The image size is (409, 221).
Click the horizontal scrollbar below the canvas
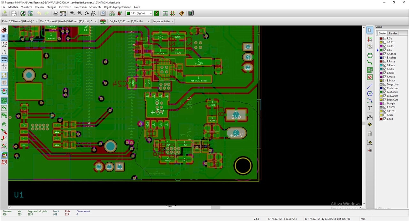click(x=185, y=207)
